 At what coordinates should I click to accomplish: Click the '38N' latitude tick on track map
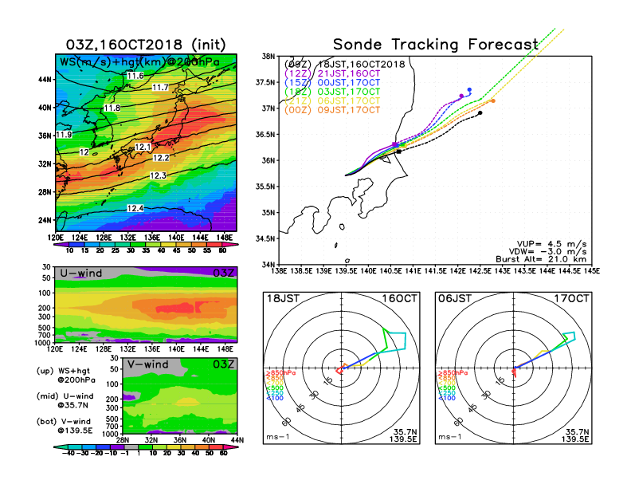click(268, 56)
